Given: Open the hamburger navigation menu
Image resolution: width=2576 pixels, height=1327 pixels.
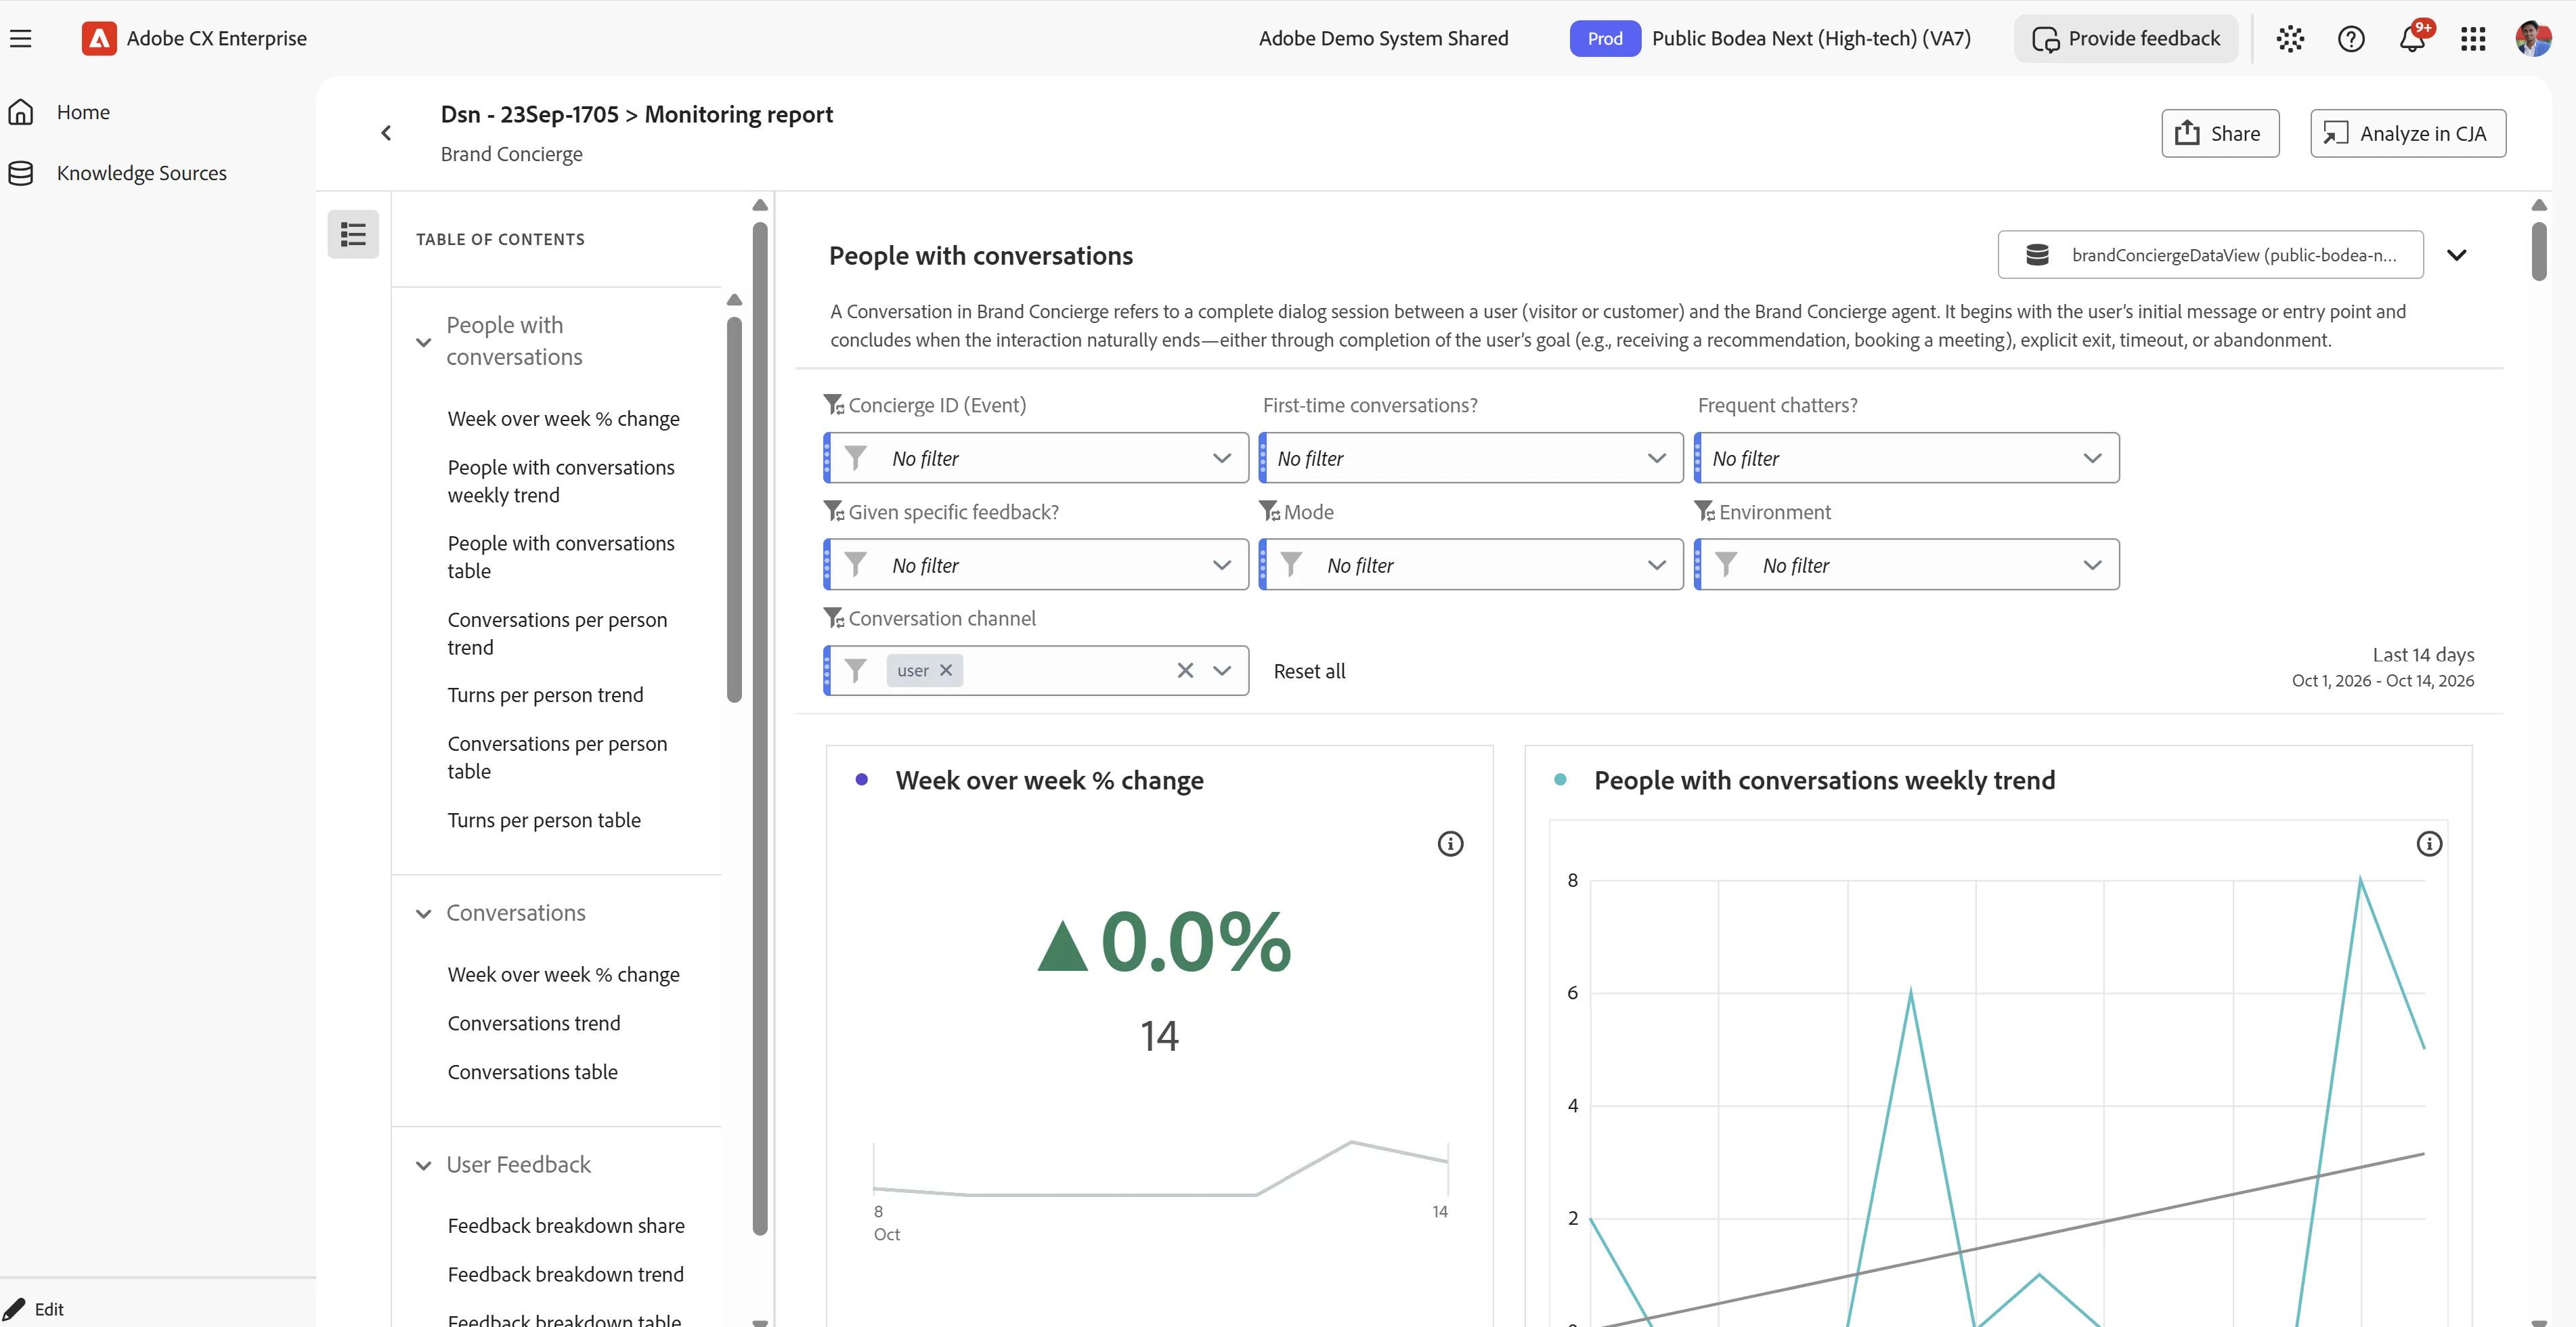Looking at the screenshot, I should point(20,38).
